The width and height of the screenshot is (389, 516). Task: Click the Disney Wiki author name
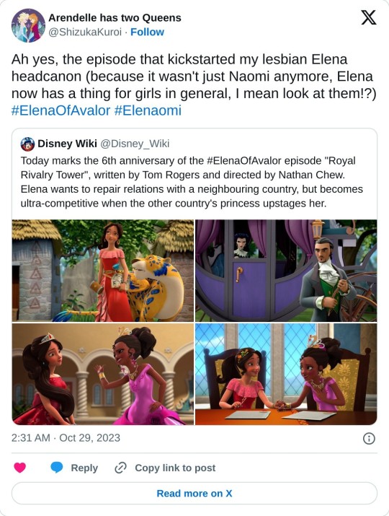pos(67,144)
